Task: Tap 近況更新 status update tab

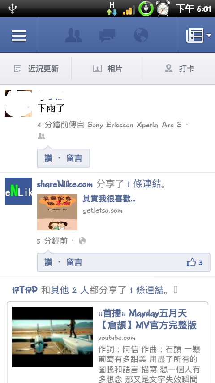Action: [x=36, y=69]
